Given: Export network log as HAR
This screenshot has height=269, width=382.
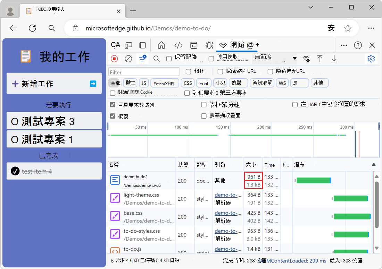Looking at the screenshot, I should tap(334, 59).
